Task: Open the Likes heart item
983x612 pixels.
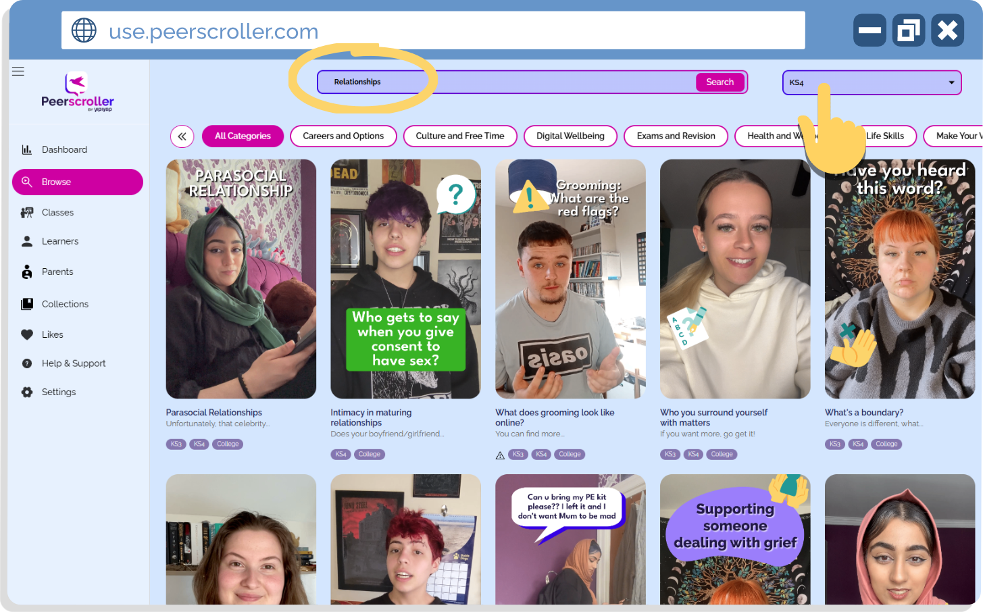Action: click(x=52, y=334)
